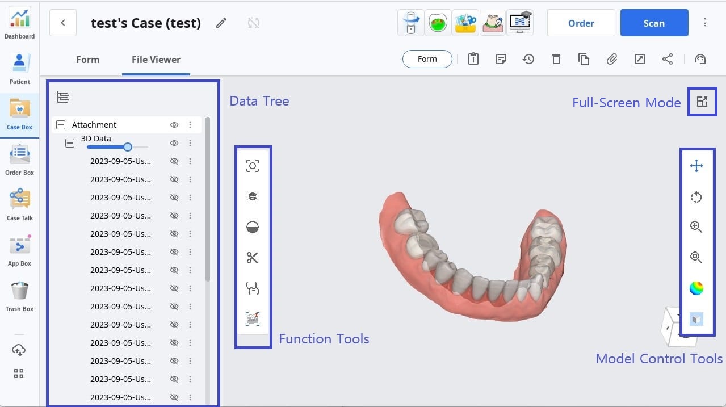
Task: Collapse the Attachment tree node
Action: (x=61, y=125)
